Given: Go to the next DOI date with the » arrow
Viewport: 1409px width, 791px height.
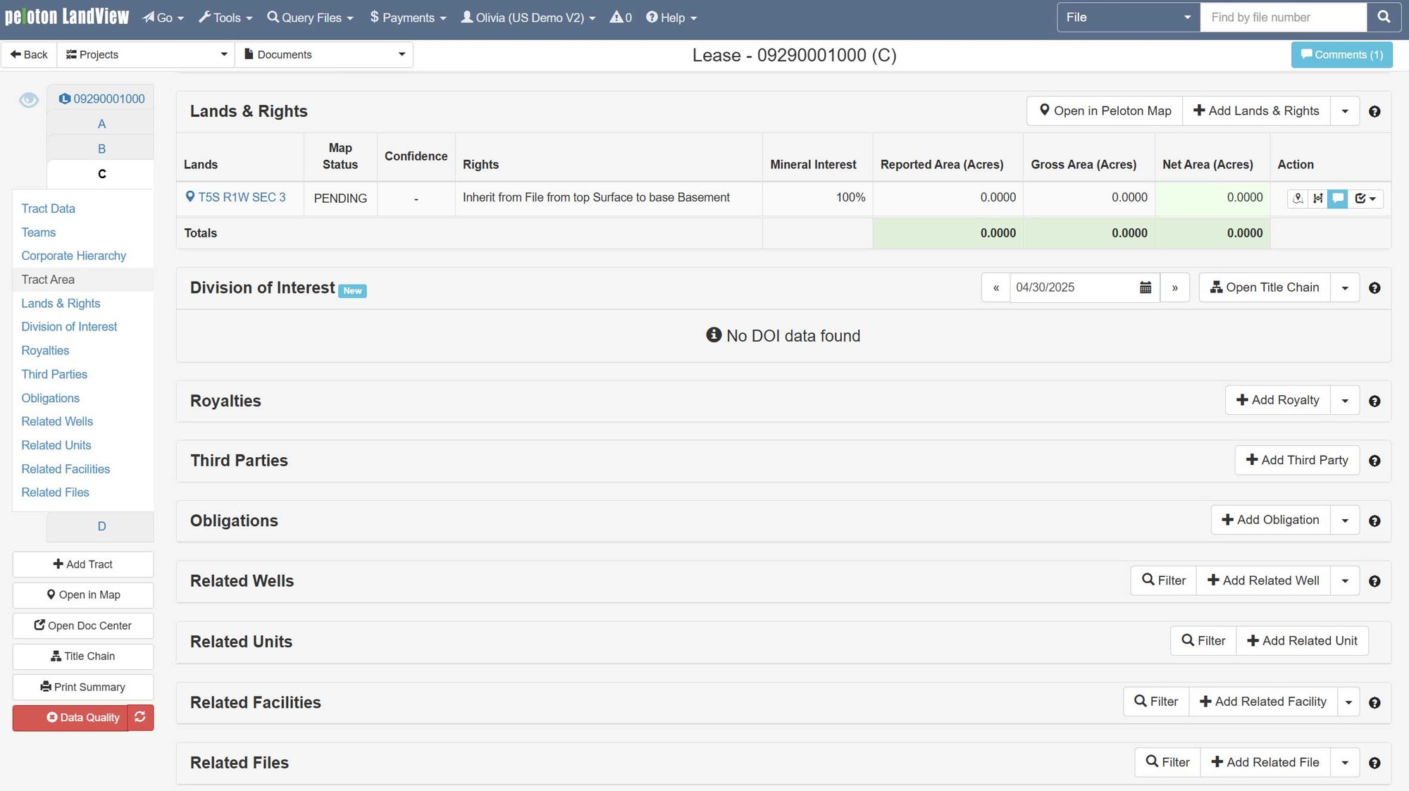Looking at the screenshot, I should (1174, 287).
